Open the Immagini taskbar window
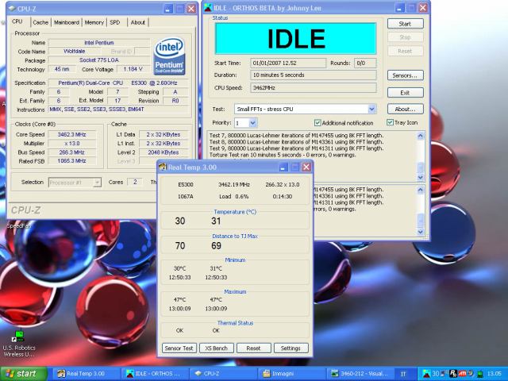 tap(291, 374)
